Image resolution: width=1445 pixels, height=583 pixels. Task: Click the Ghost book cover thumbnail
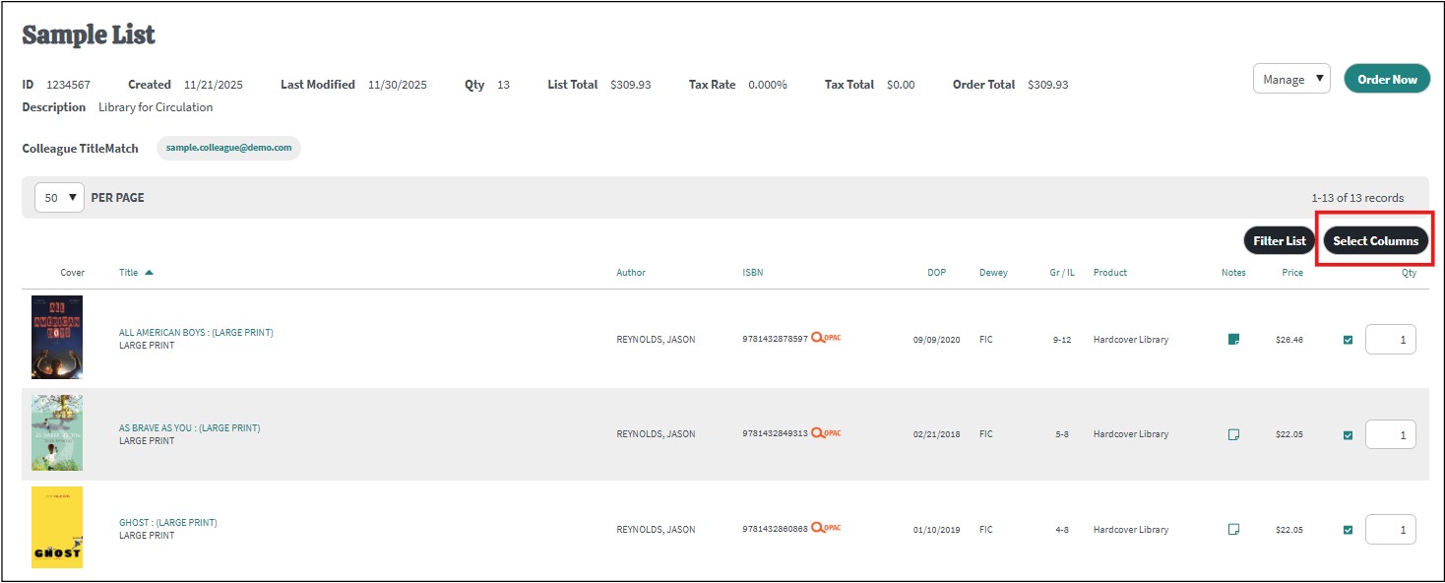57,527
